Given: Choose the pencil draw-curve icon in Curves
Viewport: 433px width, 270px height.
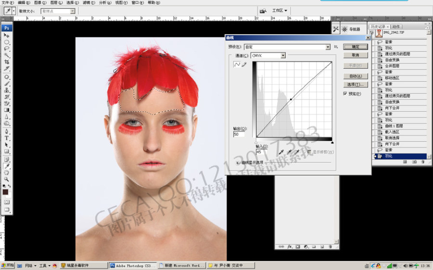Looking at the screenshot, I should point(244,64).
